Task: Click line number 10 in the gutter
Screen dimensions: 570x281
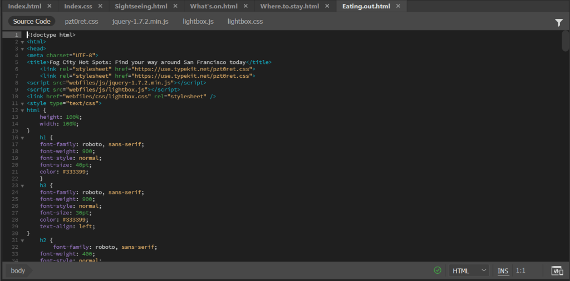Action: point(14,97)
